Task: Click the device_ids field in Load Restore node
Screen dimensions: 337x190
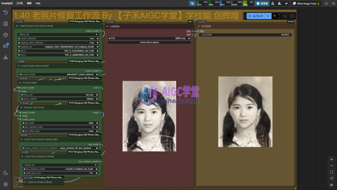Action: [58, 34]
